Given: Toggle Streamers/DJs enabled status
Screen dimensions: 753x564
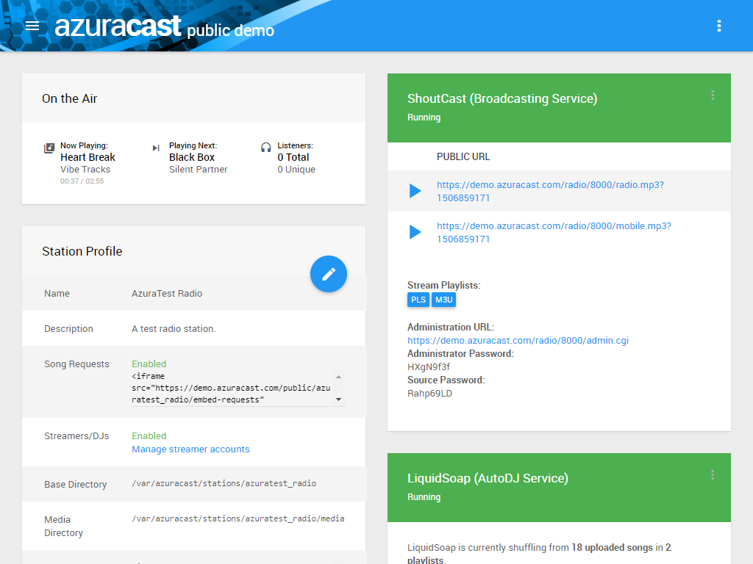Looking at the screenshot, I should pyautogui.click(x=149, y=435).
